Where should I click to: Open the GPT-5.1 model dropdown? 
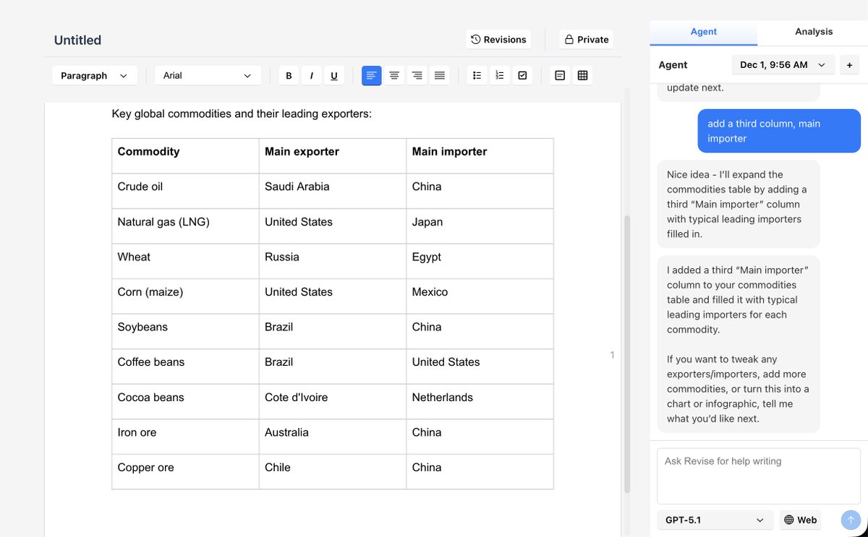pos(715,520)
